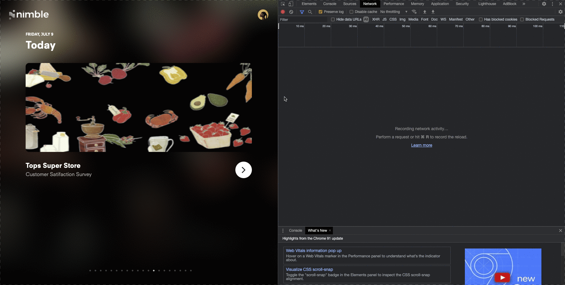Open DevTools customize three-dot menu

(x=552, y=4)
